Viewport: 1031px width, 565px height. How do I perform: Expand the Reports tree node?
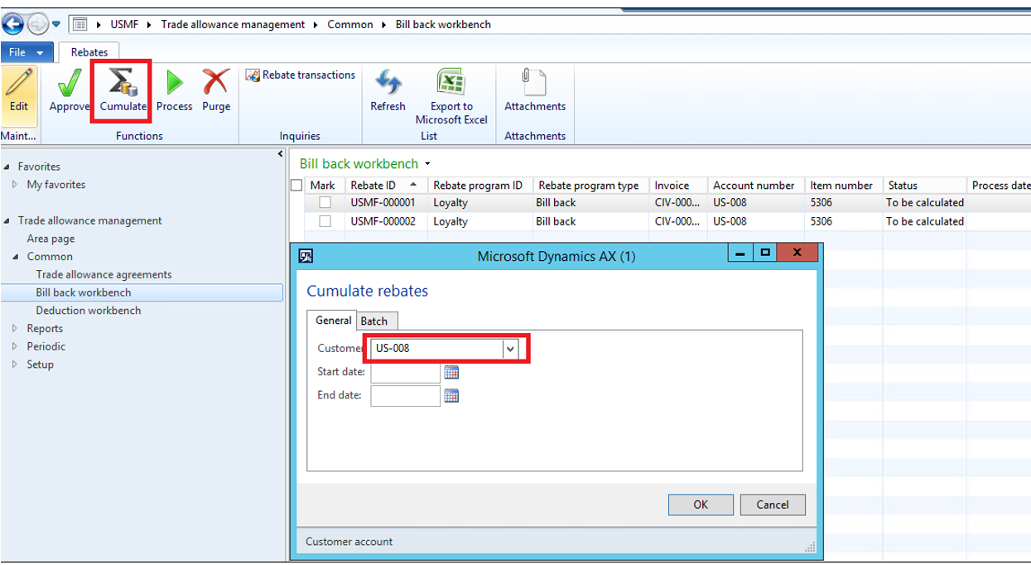click(x=15, y=329)
